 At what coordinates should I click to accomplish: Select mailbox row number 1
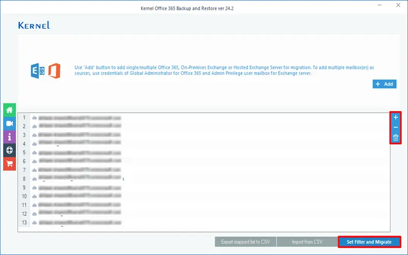click(204, 118)
